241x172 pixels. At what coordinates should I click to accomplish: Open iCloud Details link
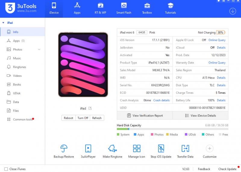point(221,48)
